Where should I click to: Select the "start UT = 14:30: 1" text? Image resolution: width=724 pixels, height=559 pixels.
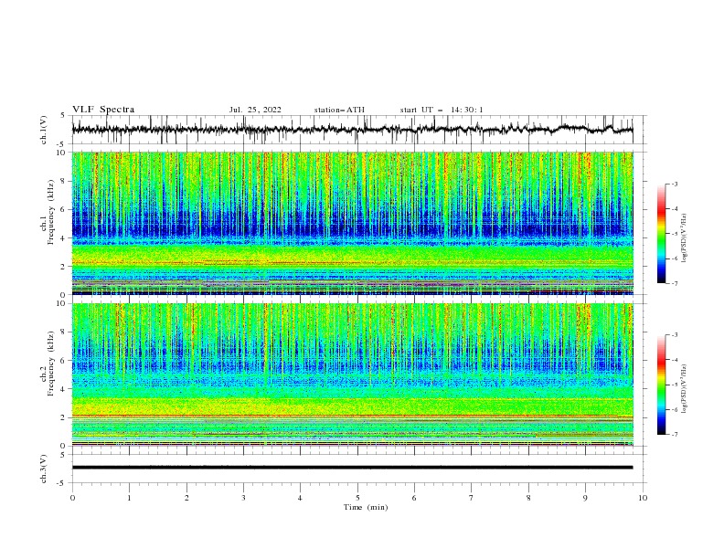(x=442, y=110)
